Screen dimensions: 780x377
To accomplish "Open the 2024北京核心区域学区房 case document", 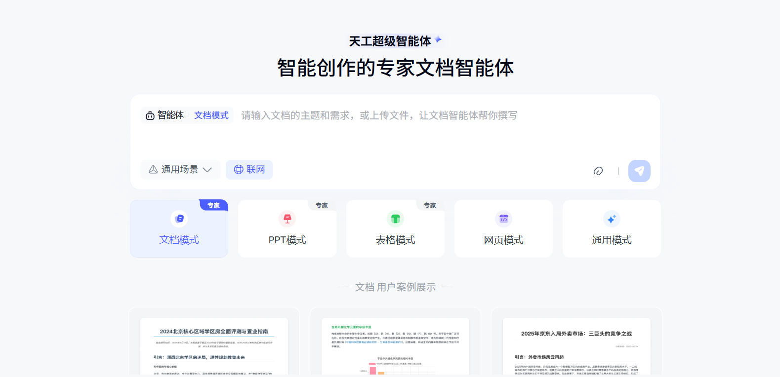I will (214, 342).
